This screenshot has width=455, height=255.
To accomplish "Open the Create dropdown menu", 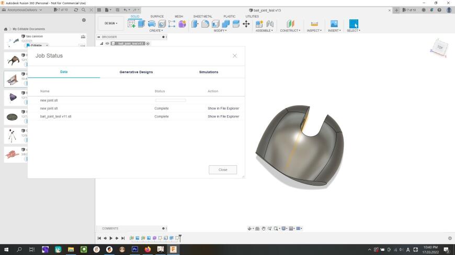I will point(156,31).
